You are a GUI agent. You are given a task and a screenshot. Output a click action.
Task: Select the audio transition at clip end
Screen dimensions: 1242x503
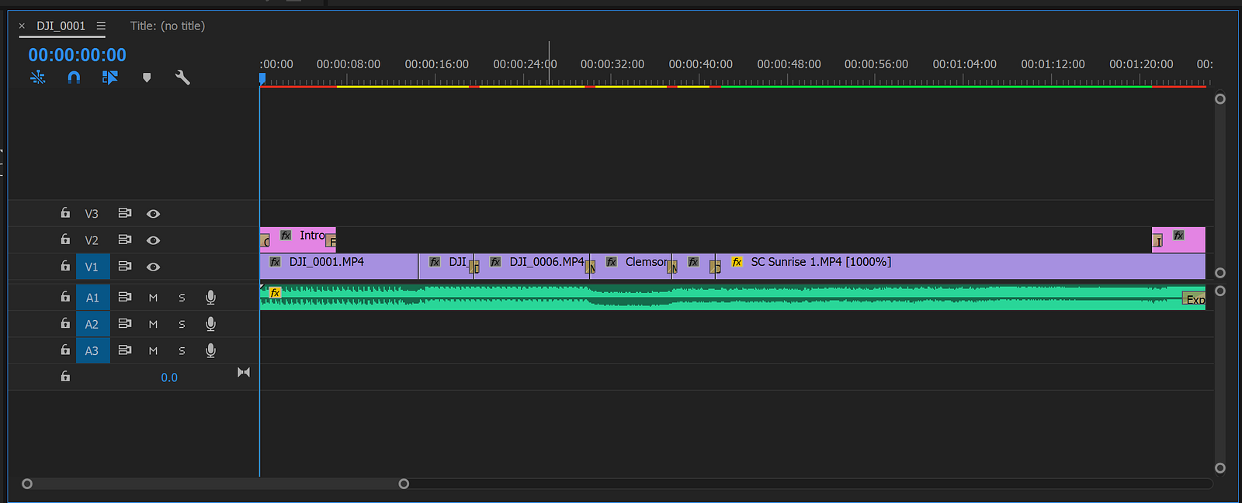[x=1194, y=298]
